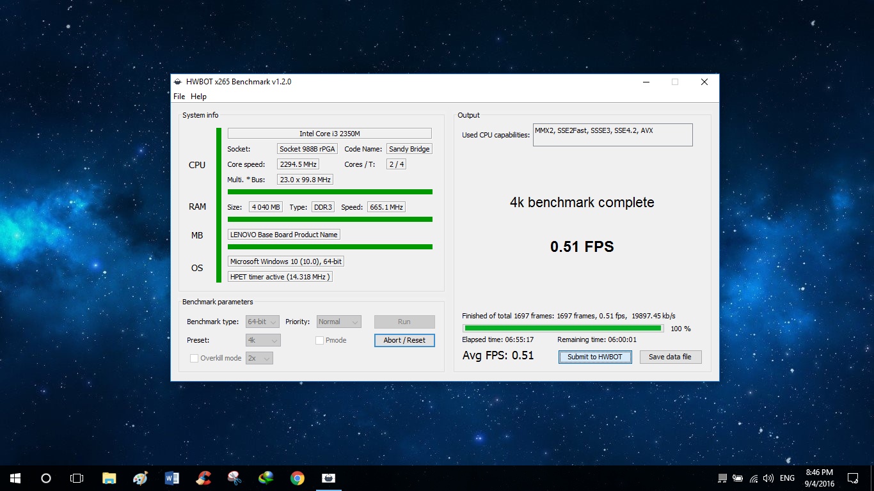The width and height of the screenshot is (874, 491).
Task: Open Wi-Fi network tray icon
Action: click(x=754, y=478)
